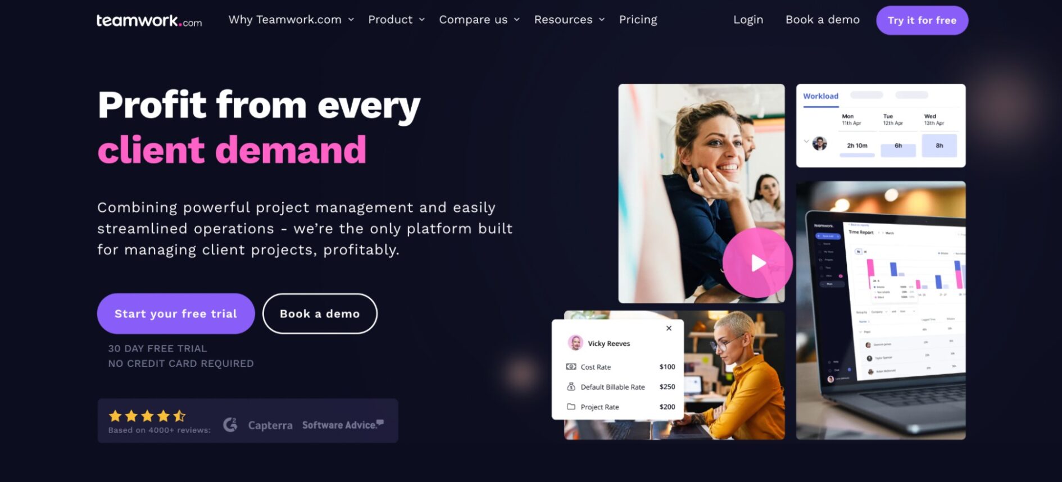1062x482 pixels.
Task: Open the Compare us dropdown
Action: (479, 20)
